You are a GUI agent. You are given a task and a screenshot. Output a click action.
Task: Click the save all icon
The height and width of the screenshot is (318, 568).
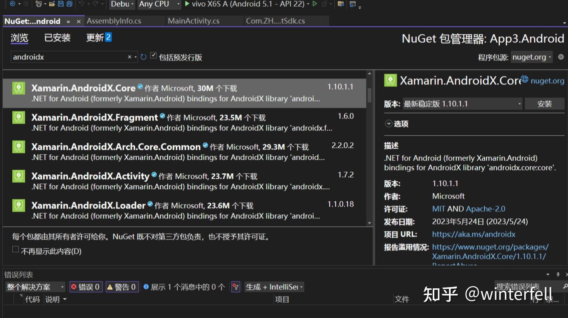[69, 4]
